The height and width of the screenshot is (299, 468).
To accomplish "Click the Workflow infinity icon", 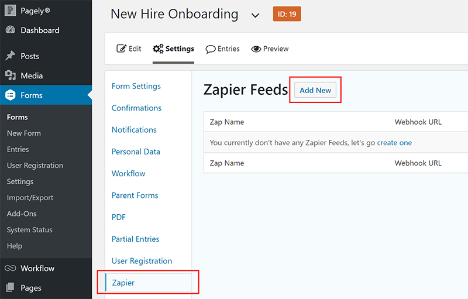I will 10,268.
